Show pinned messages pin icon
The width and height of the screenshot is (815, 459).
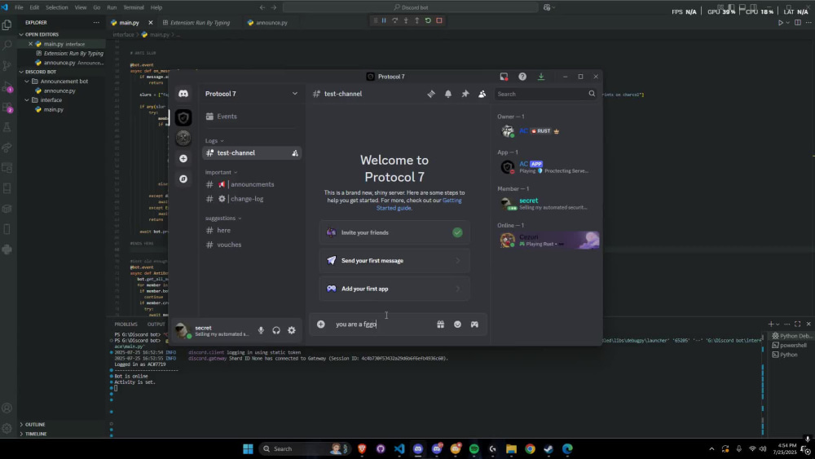pos(465,94)
